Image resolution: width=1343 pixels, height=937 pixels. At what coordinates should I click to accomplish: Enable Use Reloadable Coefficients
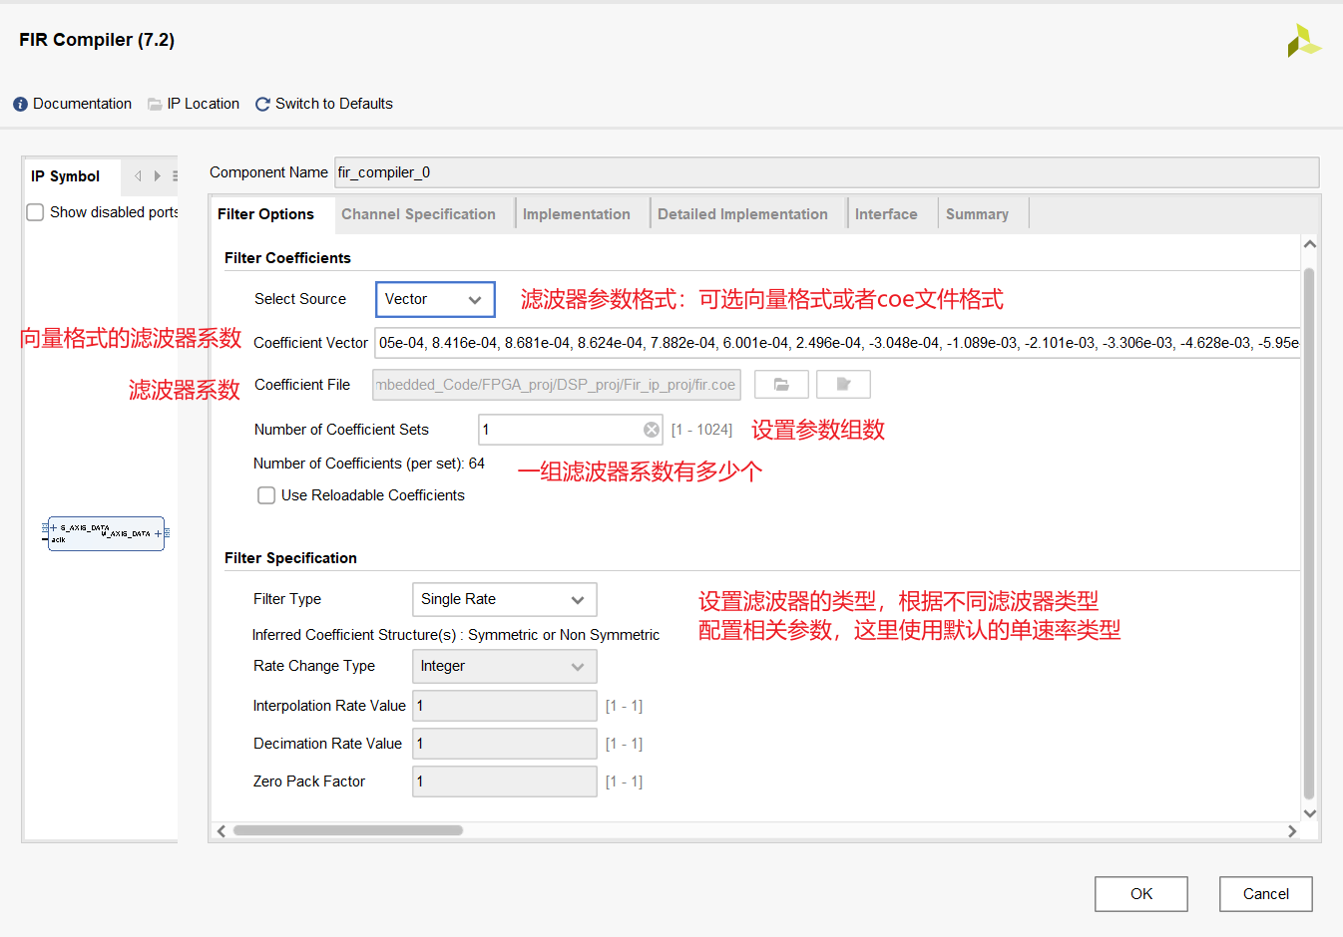pos(266,495)
